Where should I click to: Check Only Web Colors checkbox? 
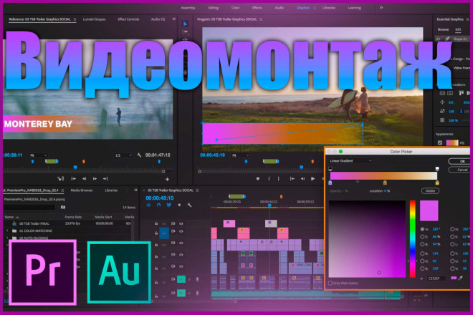pyautogui.click(x=330, y=283)
